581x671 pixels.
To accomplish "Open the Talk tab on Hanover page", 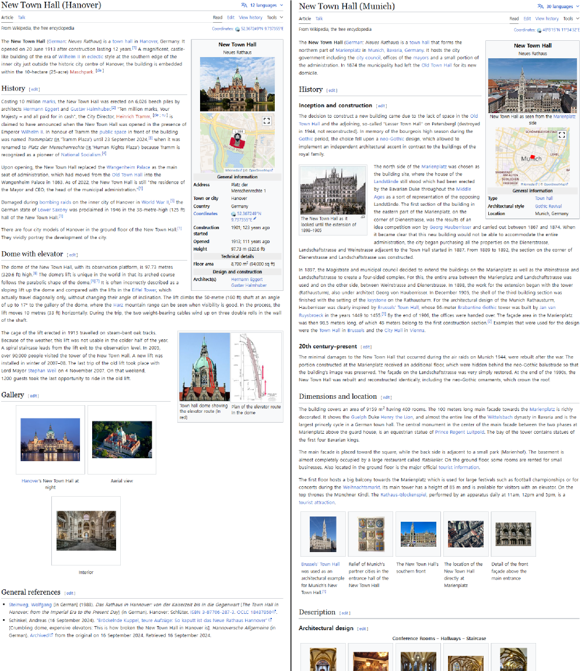I will click(x=22, y=17).
